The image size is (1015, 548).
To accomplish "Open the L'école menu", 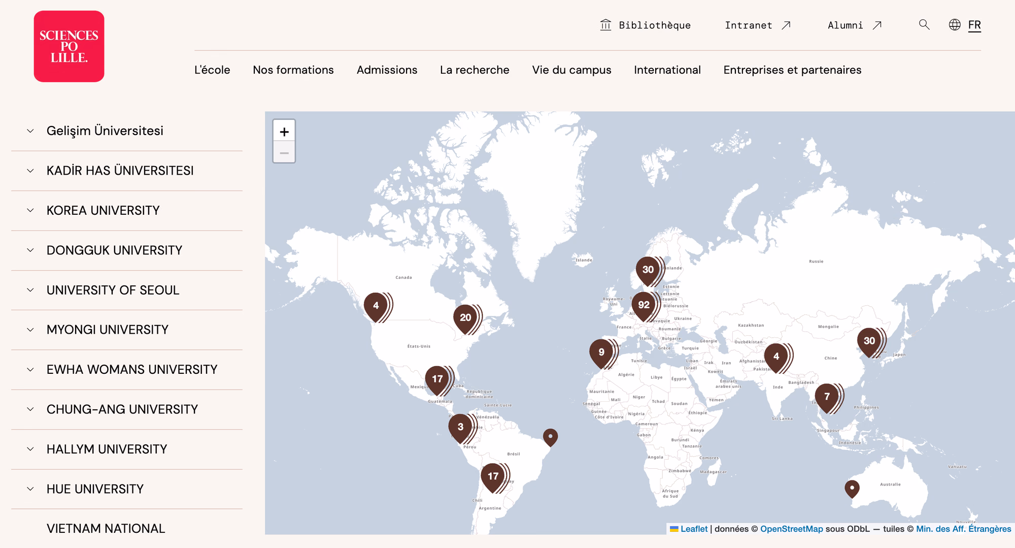I will (212, 70).
